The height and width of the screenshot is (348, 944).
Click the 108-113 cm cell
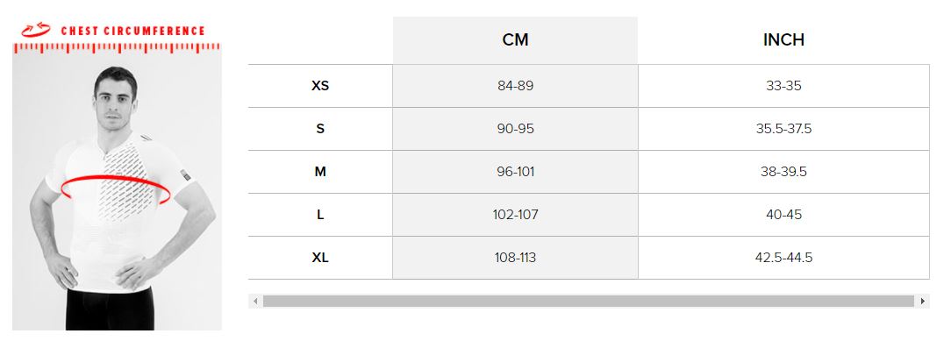coord(515,258)
